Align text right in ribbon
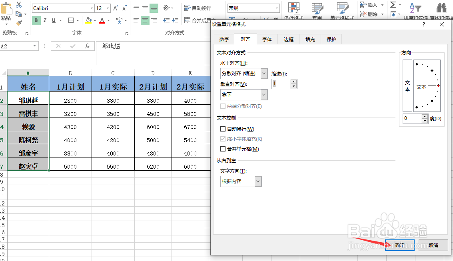453x261 pixels. pos(154,20)
